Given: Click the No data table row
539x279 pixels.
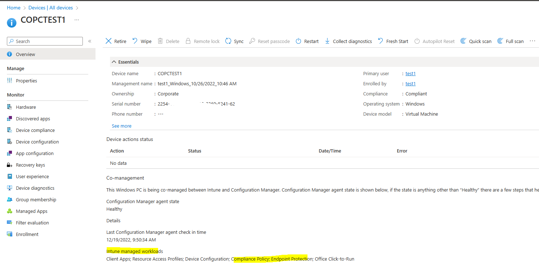Looking at the screenshot, I should click(323, 163).
